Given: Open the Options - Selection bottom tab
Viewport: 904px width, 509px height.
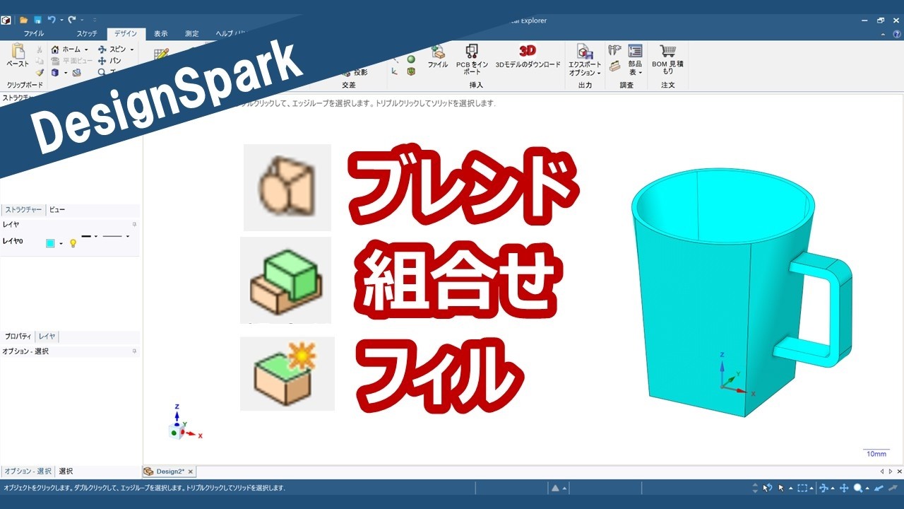Looking at the screenshot, I should point(28,471).
